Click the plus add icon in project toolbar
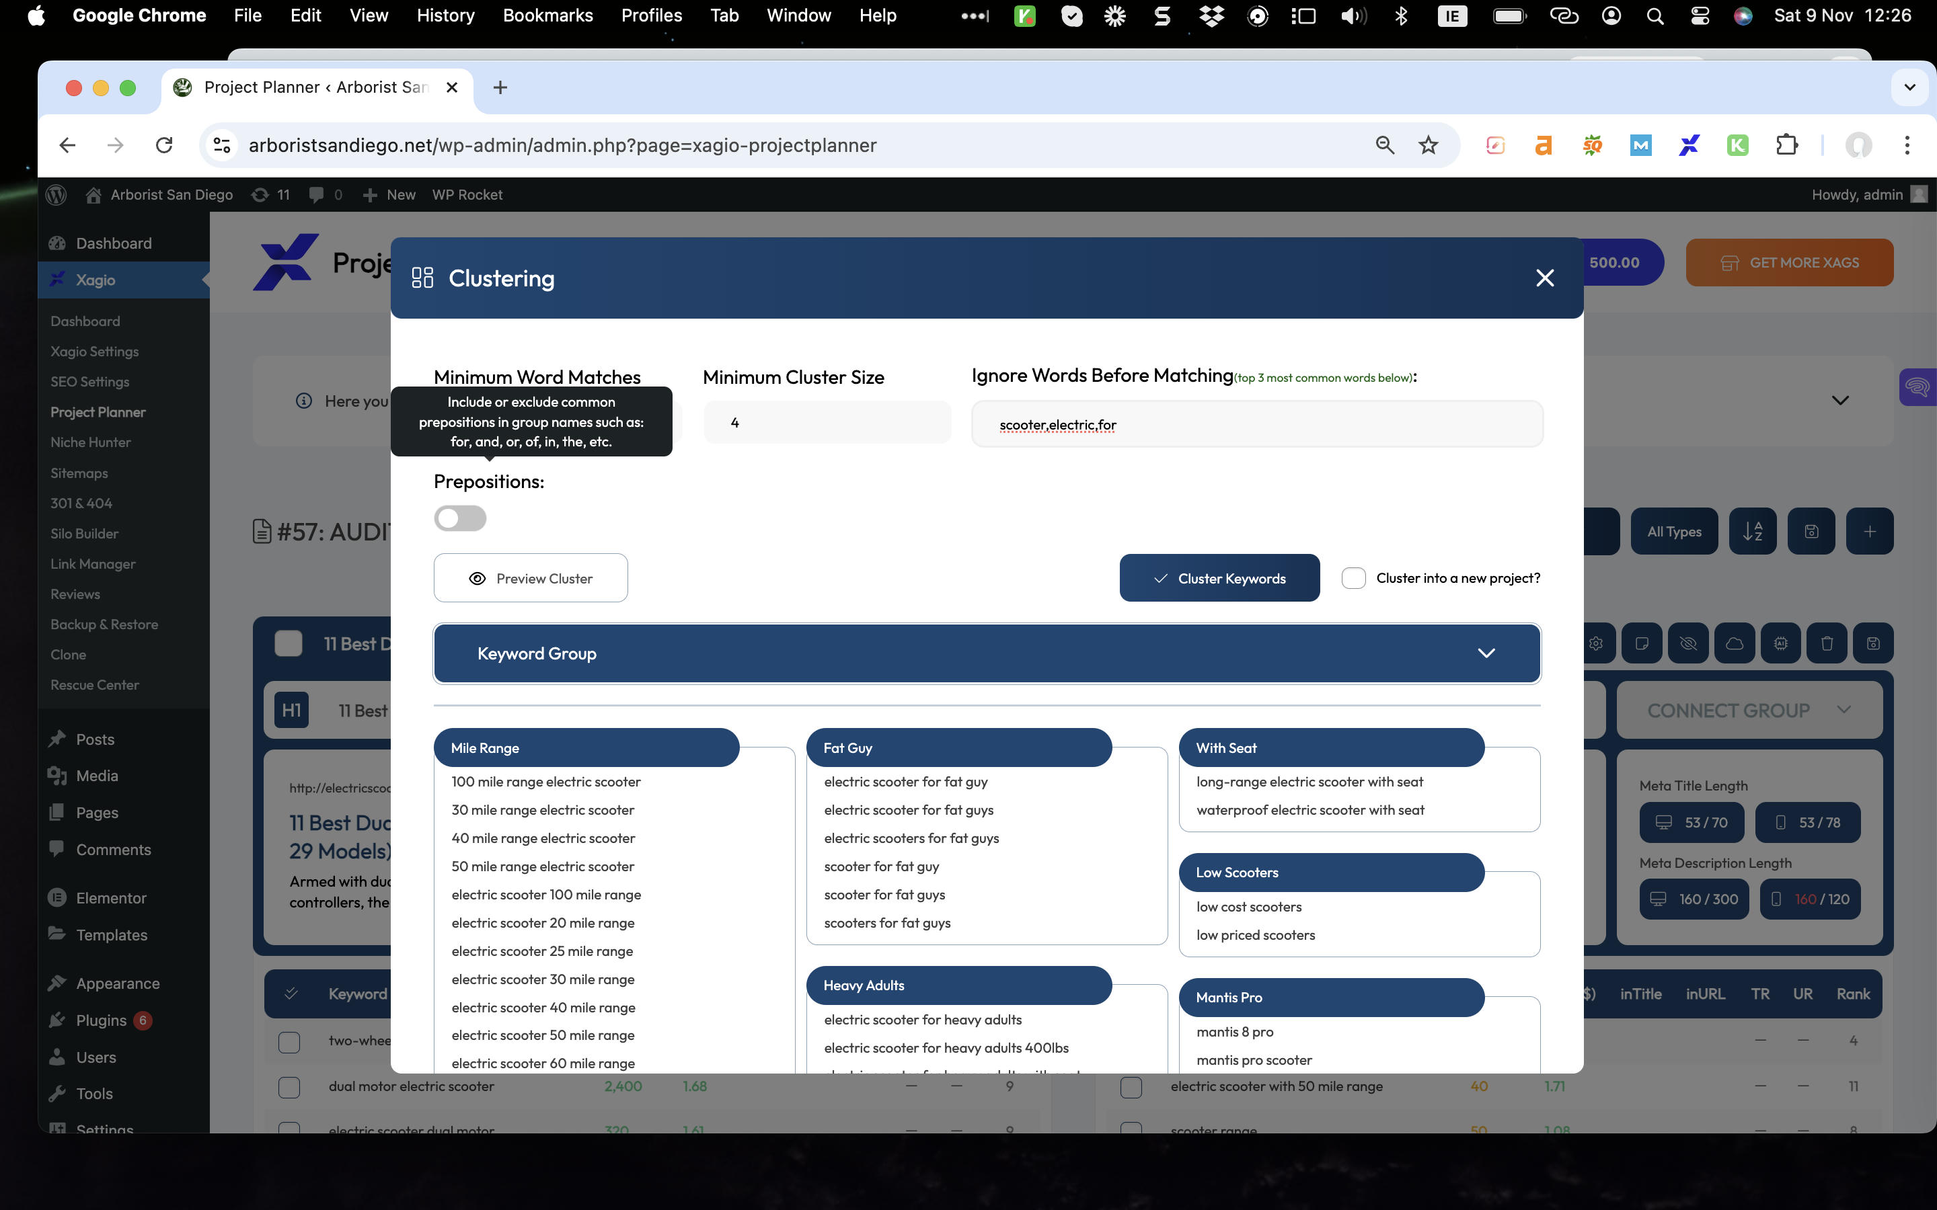The width and height of the screenshot is (1937, 1210). (x=1870, y=531)
